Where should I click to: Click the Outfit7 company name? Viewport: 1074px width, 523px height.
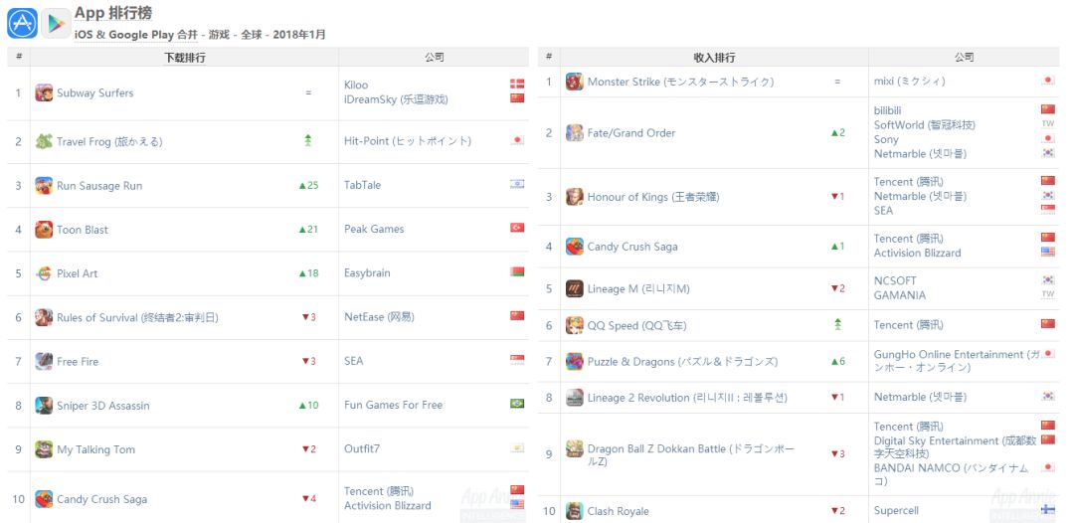click(x=362, y=449)
